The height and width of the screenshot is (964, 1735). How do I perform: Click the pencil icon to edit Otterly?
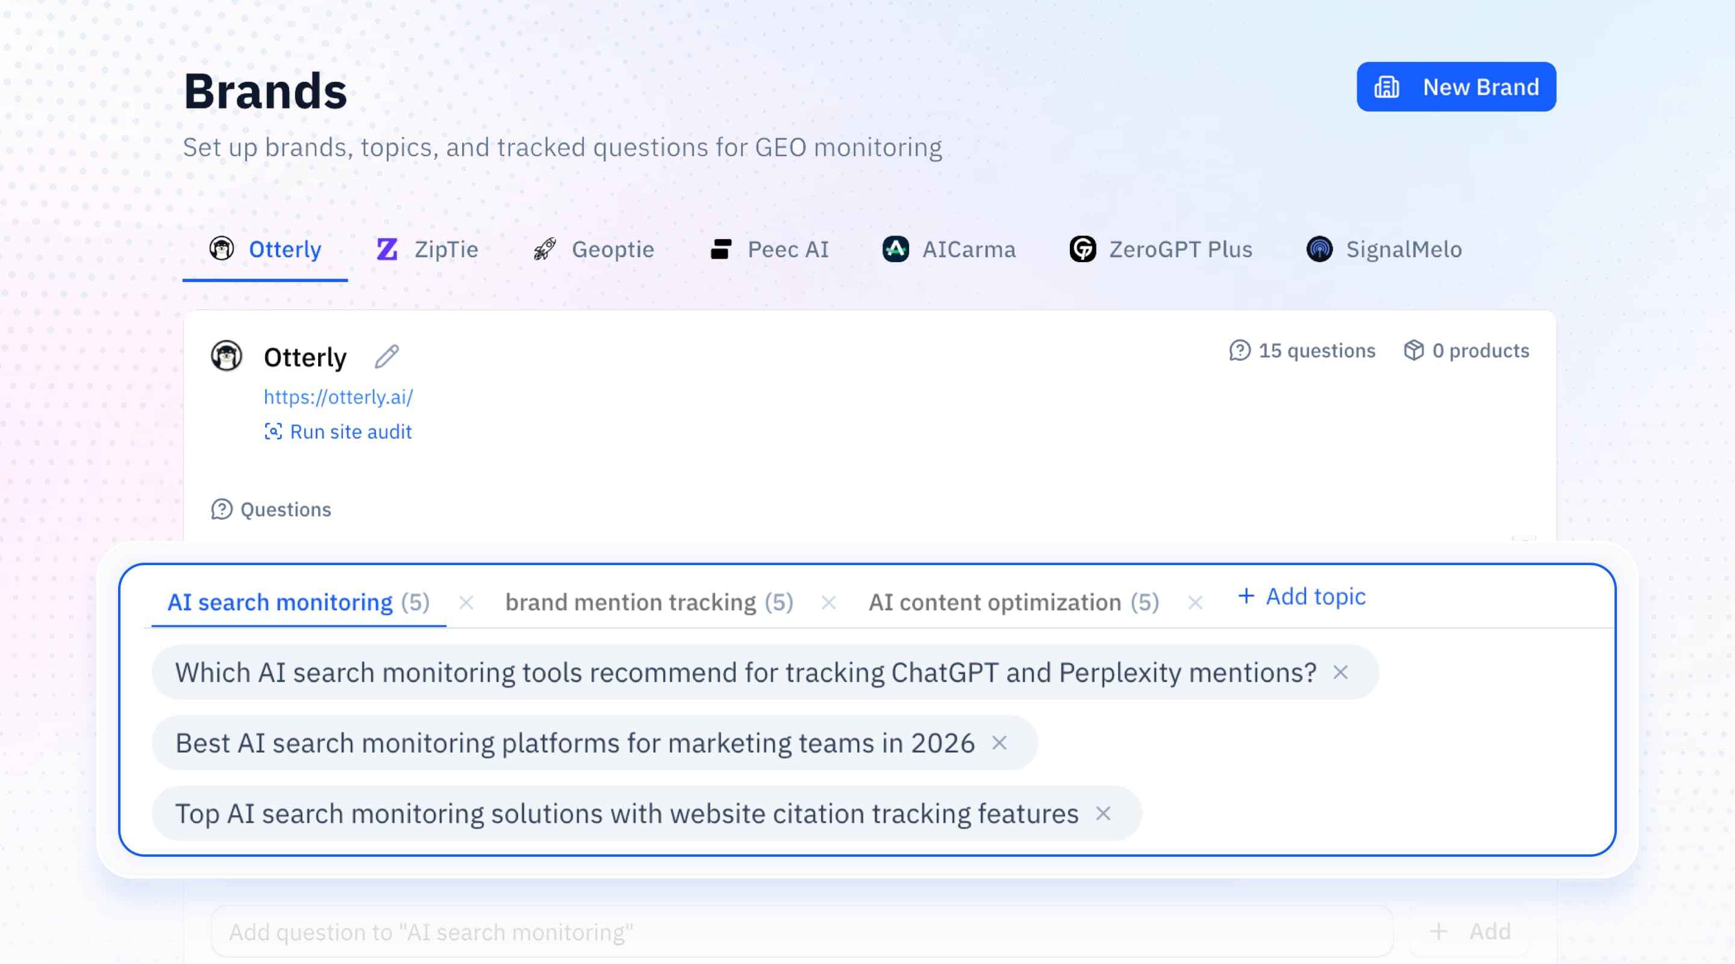click(387, 356)
